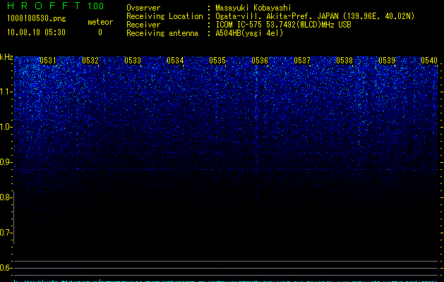Click the 0537 time marker
The image size is (444, 282).
[302, 61]
